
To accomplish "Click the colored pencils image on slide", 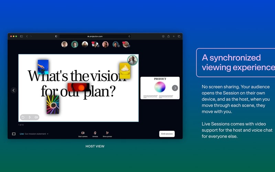I will 53,105.
